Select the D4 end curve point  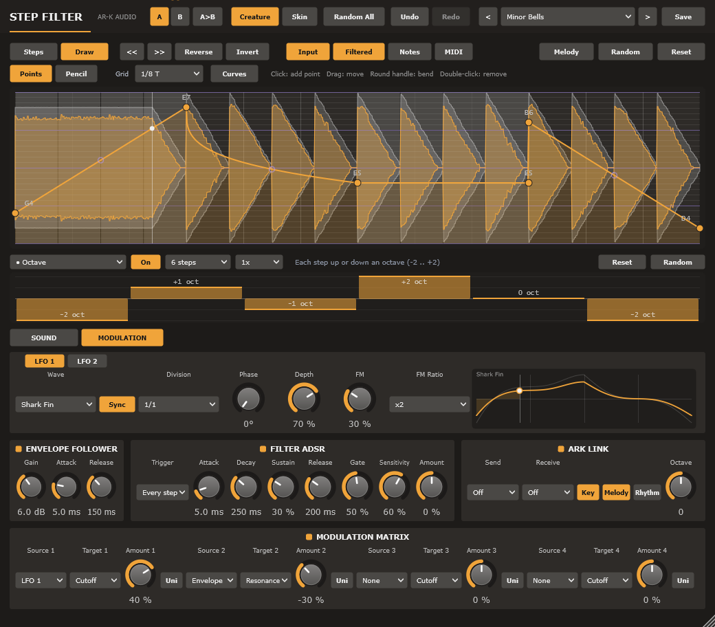coord(700,228)
